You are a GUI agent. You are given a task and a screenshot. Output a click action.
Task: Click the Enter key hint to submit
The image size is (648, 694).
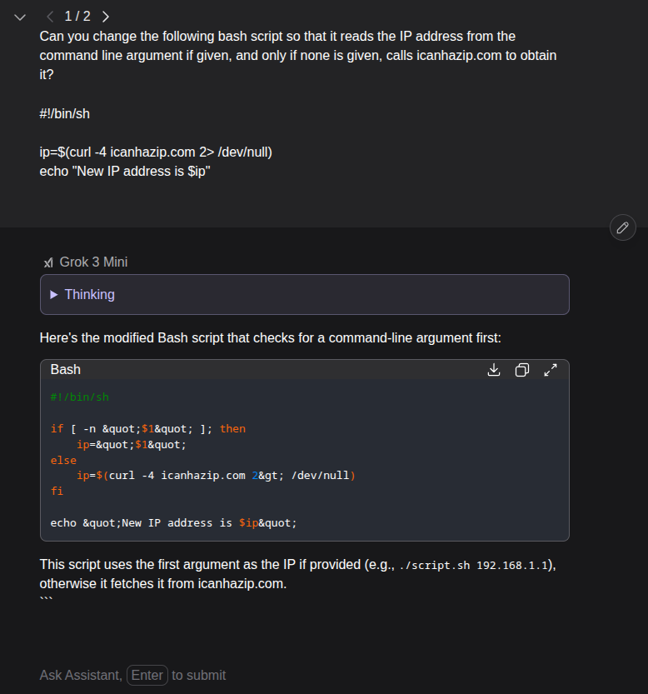pyautogui.click(x=147, y=675)
